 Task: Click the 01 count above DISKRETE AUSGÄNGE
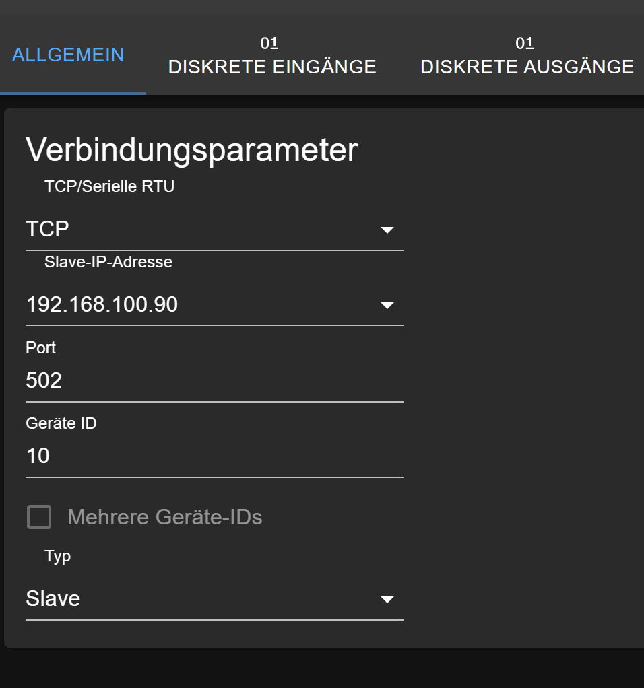[x=524, y=44]
